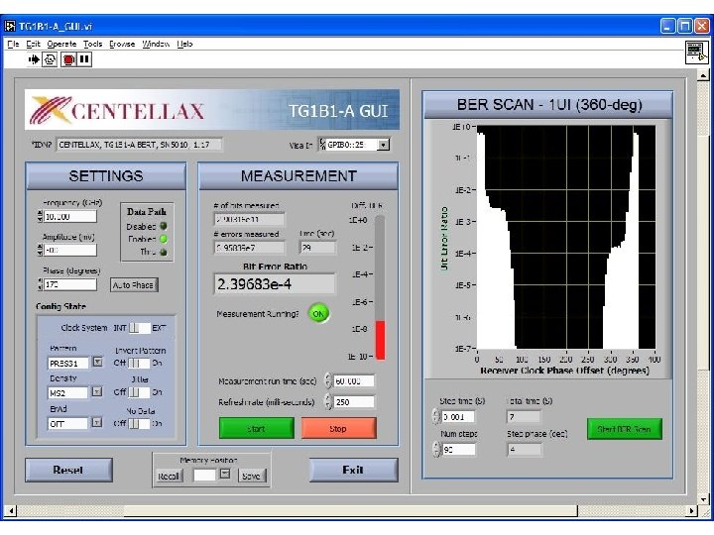This screenshot has height=535, width=714.
Task: Open the Visa In GPIB0 dropdown
Action: (384, 145)
